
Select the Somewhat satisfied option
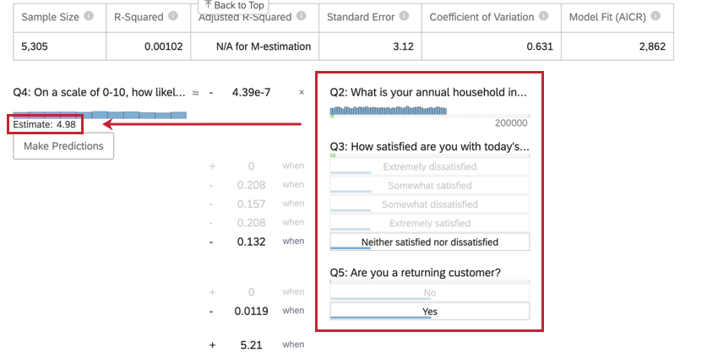tap(429, 186)
